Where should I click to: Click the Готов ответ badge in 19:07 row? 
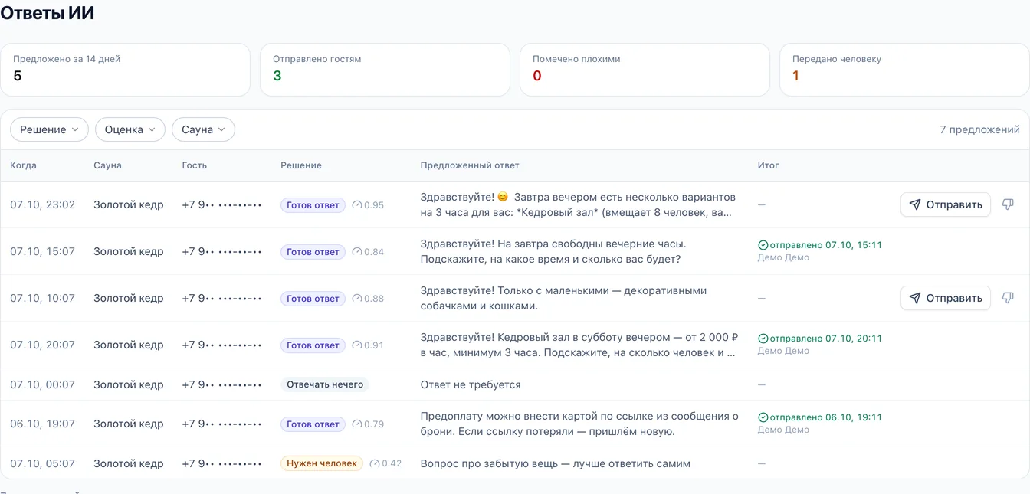coord(313,424)
